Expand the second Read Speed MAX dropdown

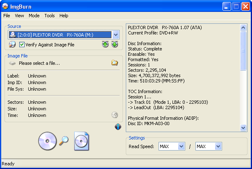coord(218,146)
